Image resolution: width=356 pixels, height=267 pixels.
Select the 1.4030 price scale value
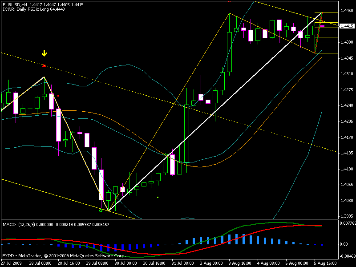pos(346,201)
